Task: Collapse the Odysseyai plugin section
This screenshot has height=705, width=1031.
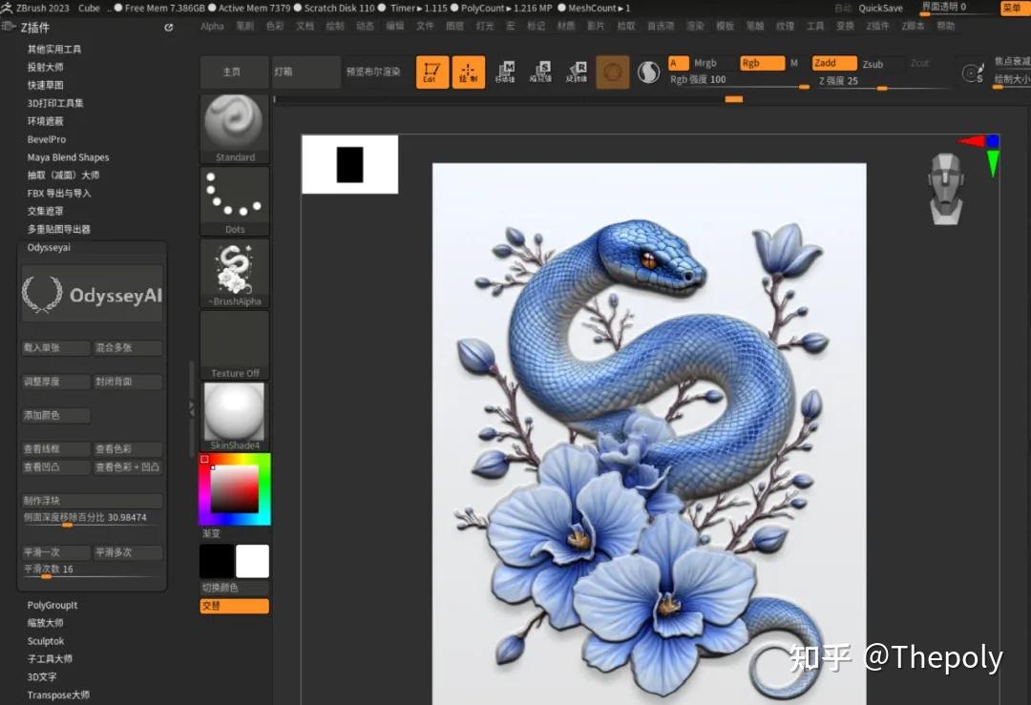Action: (x=49, y=248)
